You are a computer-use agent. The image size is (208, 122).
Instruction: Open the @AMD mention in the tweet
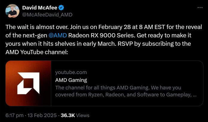[58, 36]
